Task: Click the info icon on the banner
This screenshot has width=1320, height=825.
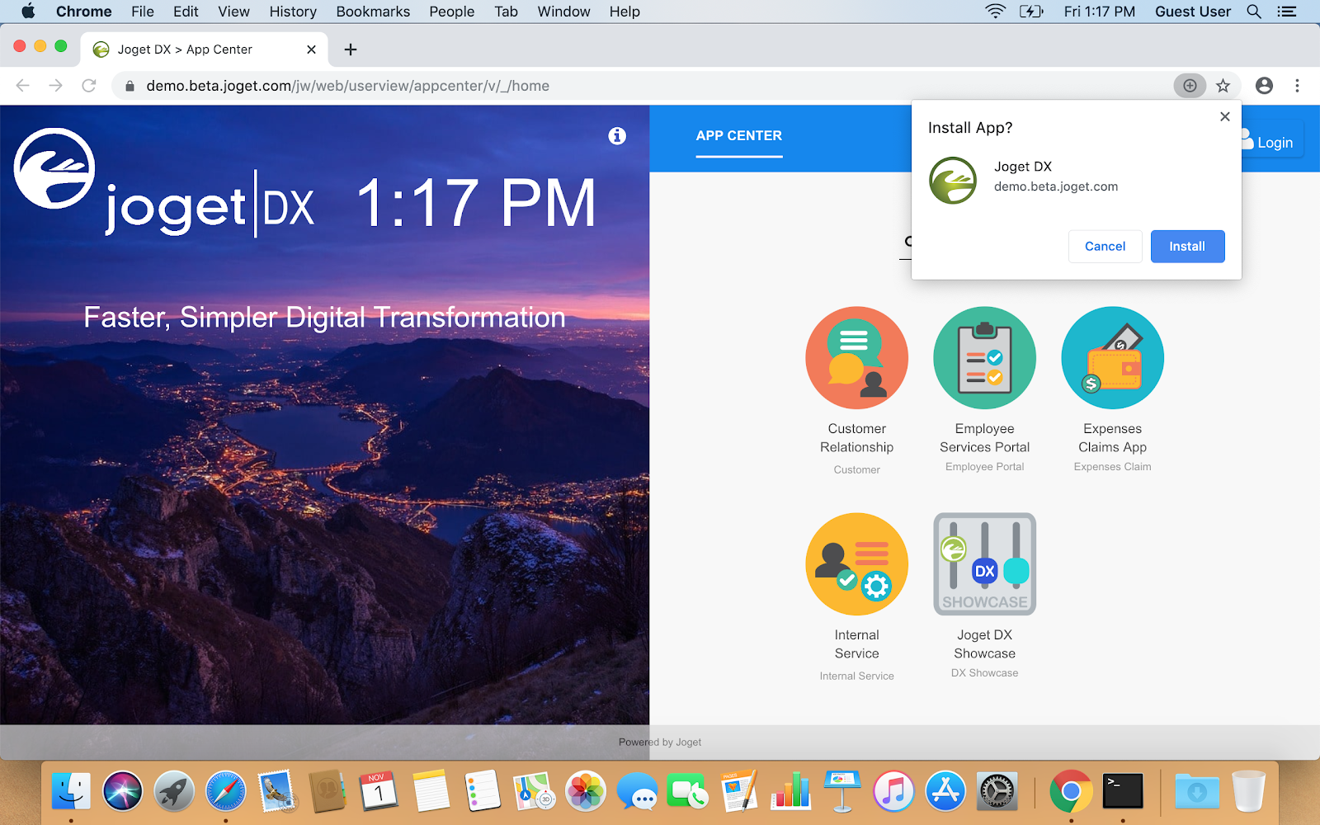Action: coord(617,136)
